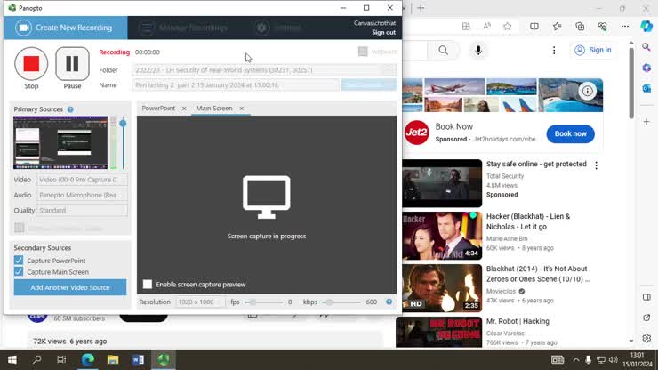Uncheck Capture Main Screen checkbox
Screen dimensions: 658x370
[19, 272]
